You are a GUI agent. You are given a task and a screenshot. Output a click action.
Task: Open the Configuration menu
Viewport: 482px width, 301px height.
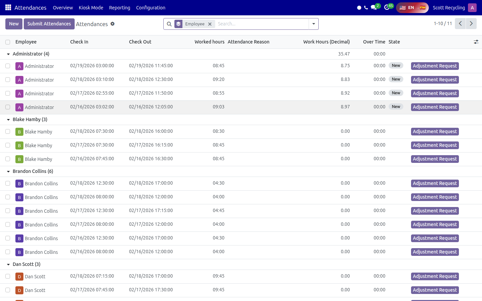(151, 7)
